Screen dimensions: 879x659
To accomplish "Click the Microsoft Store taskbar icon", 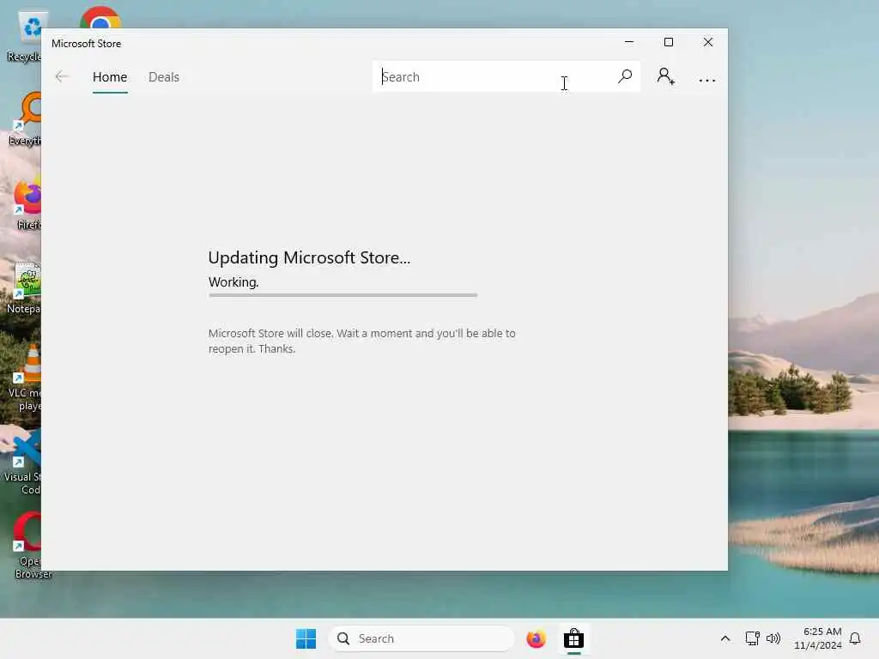I will [x=573, y=638].
